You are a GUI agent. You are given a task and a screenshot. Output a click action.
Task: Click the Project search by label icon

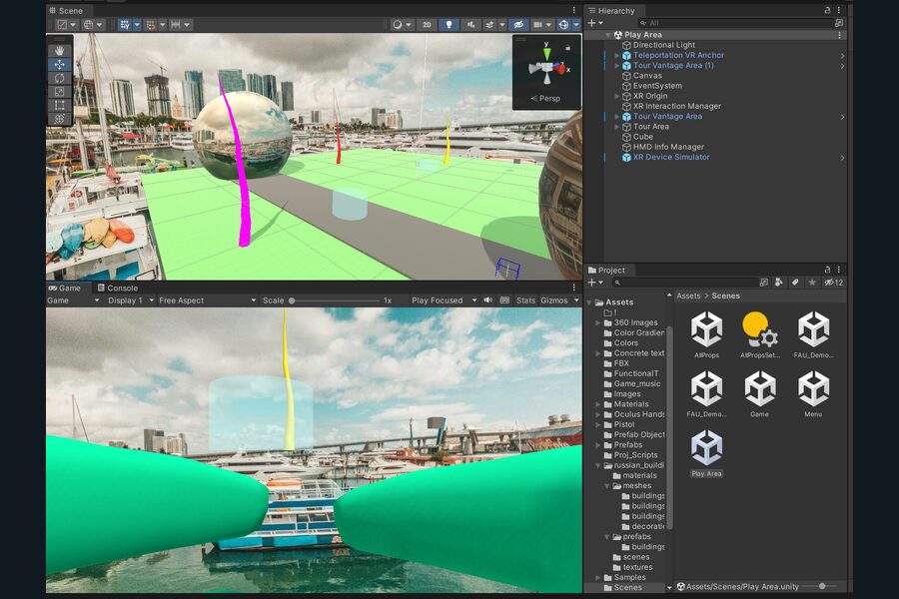coord(795,282)
